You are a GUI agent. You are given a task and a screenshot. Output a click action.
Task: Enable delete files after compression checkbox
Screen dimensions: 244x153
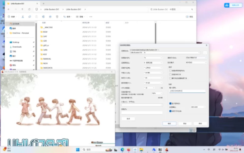pyautogui.click(x=170, y=78)
